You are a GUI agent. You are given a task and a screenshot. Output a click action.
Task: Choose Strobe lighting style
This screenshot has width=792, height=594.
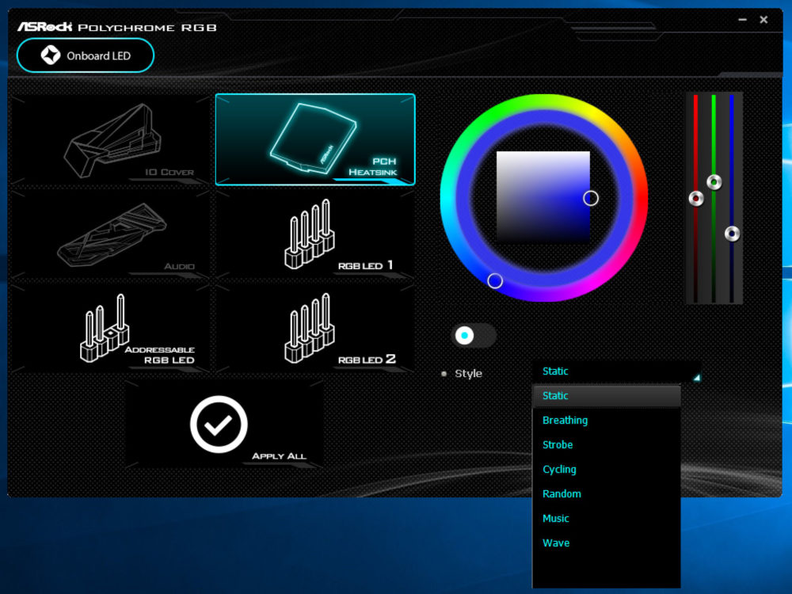point(607,445)
